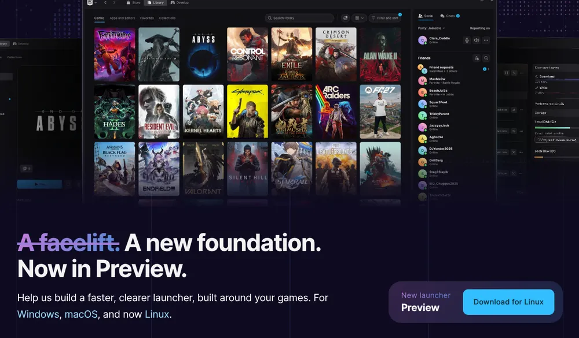
Task: Switch to the Social panel tab
Action: (426, 16)
